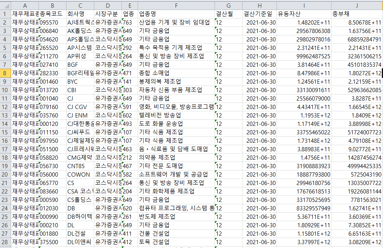This screenshot has width=383, height=248.
Task: Select row 8 header
Action: pos(5,73)
